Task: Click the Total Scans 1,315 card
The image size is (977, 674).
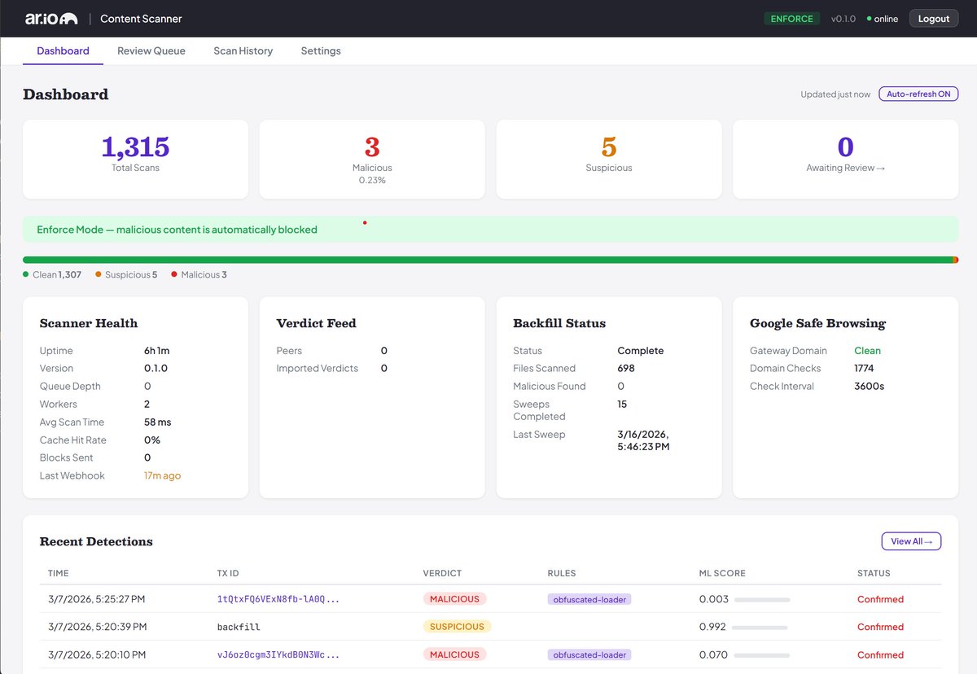Action: click(135, 160)
